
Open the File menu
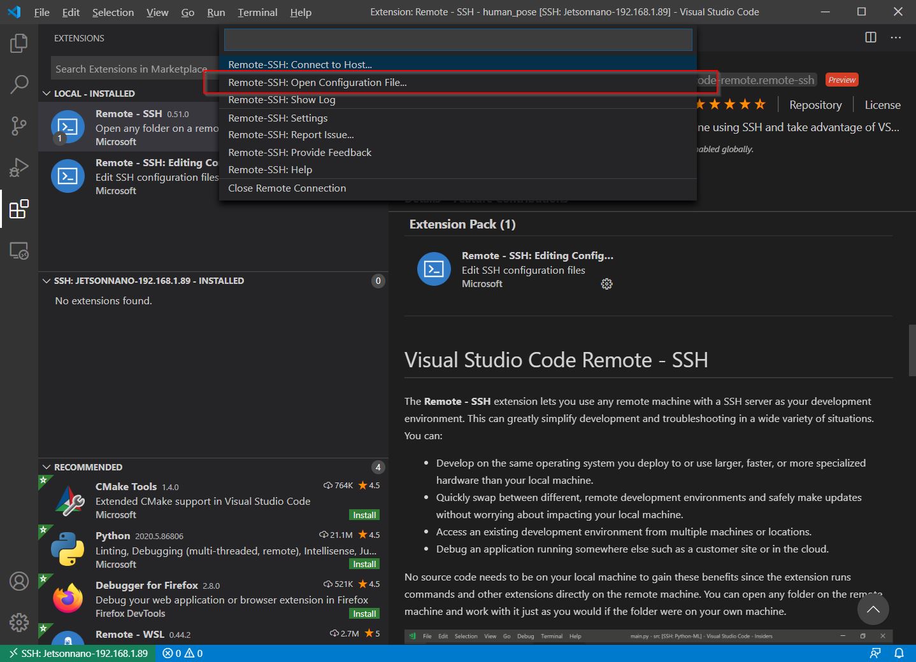pos(41,12)
